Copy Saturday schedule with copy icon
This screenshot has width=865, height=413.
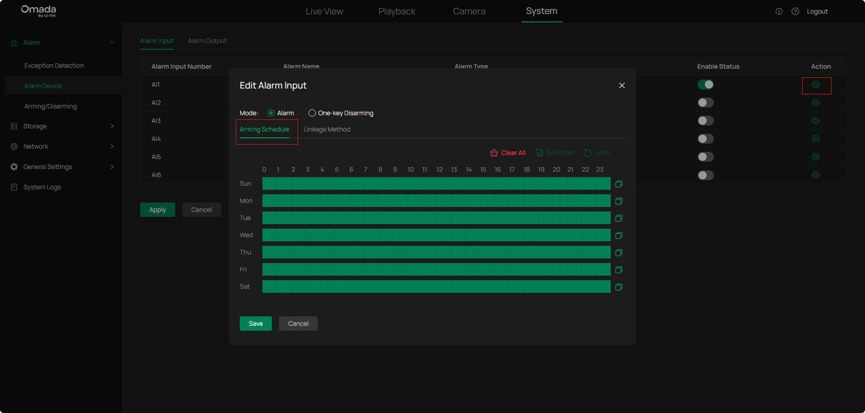pos(619,287)
